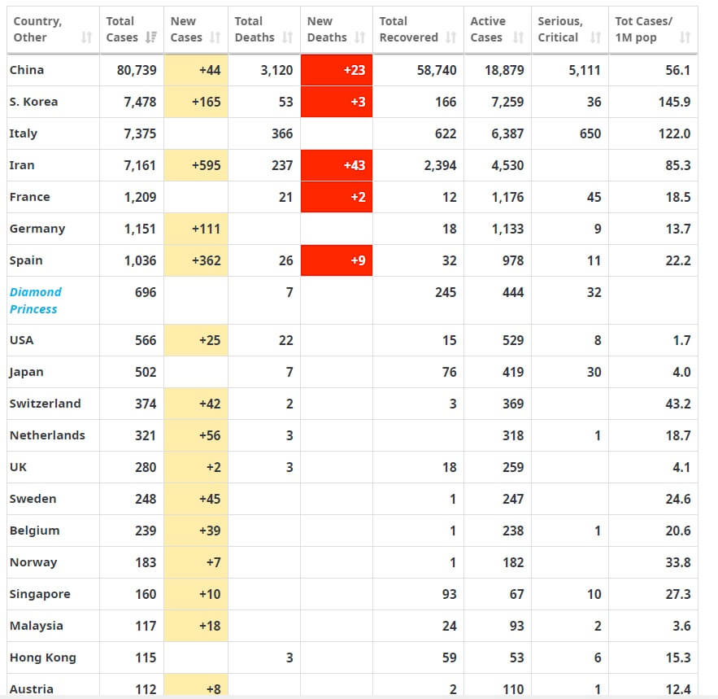Image resolution: width=718 pixels, height=699 pixels.
Task: Click sort arrows in Active Cases header
Action: click(x=518, y=37)
